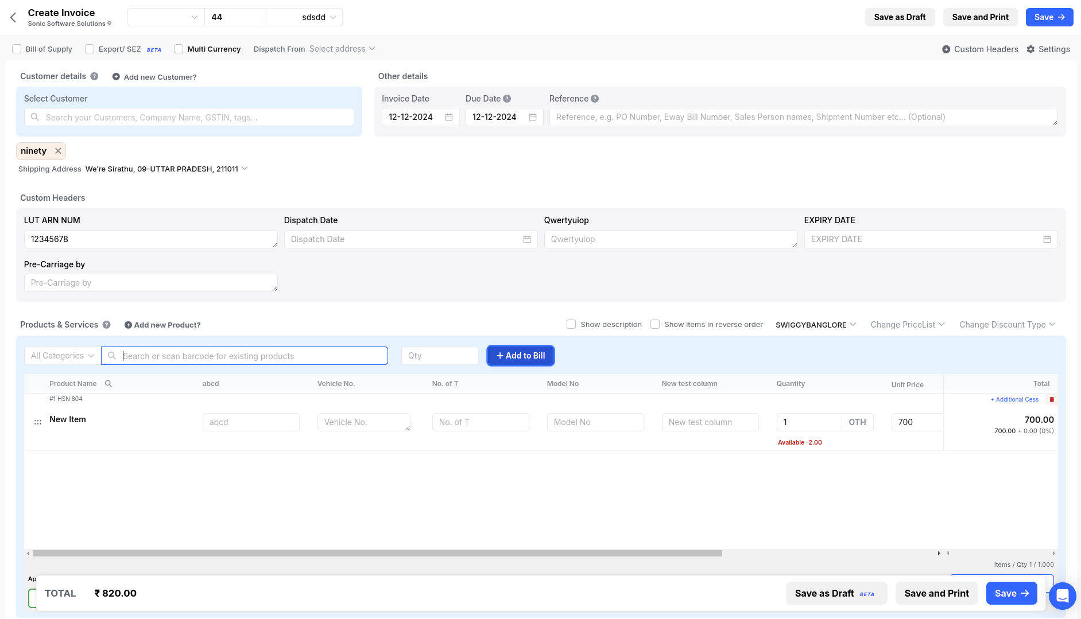Click the LUT ARN NUM field
The width and height of the screenshot is (1081, 619).
[x=150, y=239]
